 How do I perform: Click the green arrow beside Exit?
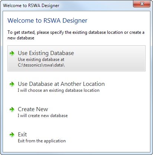pos(12,135)
